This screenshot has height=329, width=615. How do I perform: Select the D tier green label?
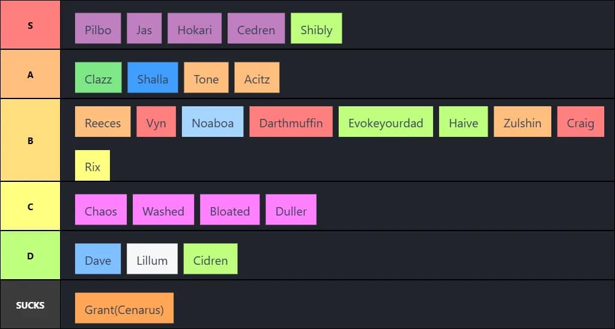click(30, 255)
